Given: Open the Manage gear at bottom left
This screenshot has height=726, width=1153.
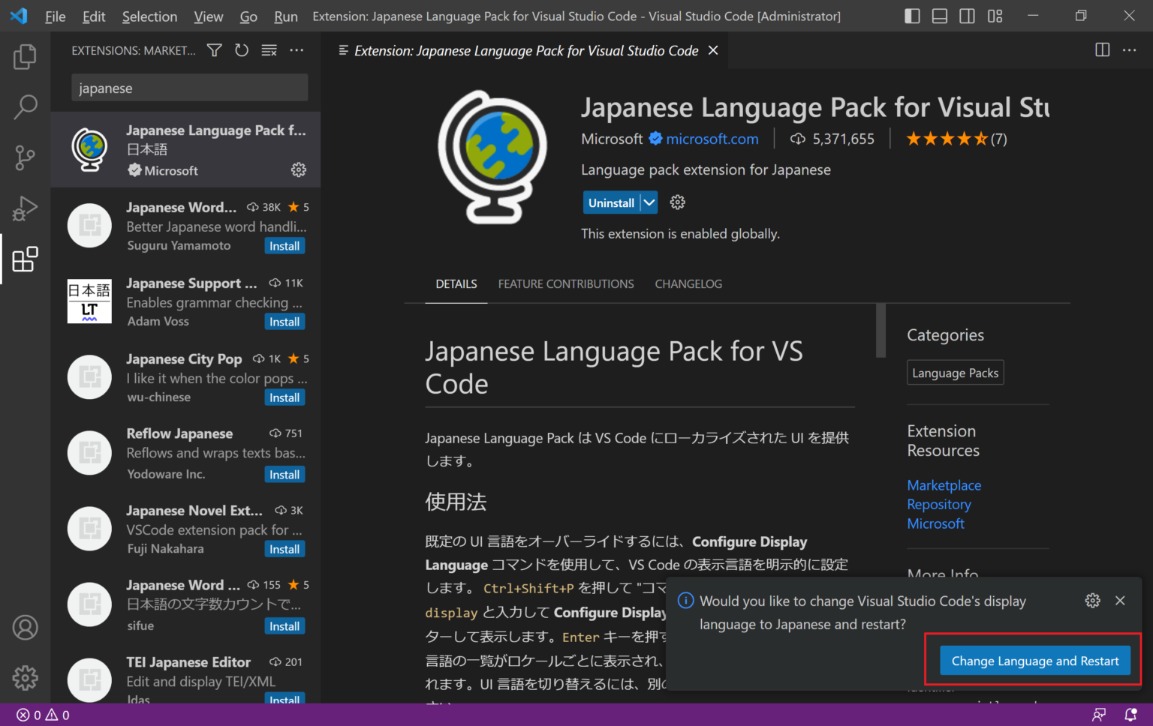Looking at the screenshot, I should [25, 677].
